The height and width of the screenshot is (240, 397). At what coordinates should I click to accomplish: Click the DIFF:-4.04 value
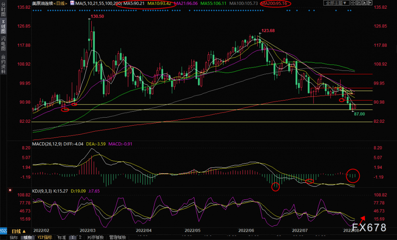pos(73,144)
